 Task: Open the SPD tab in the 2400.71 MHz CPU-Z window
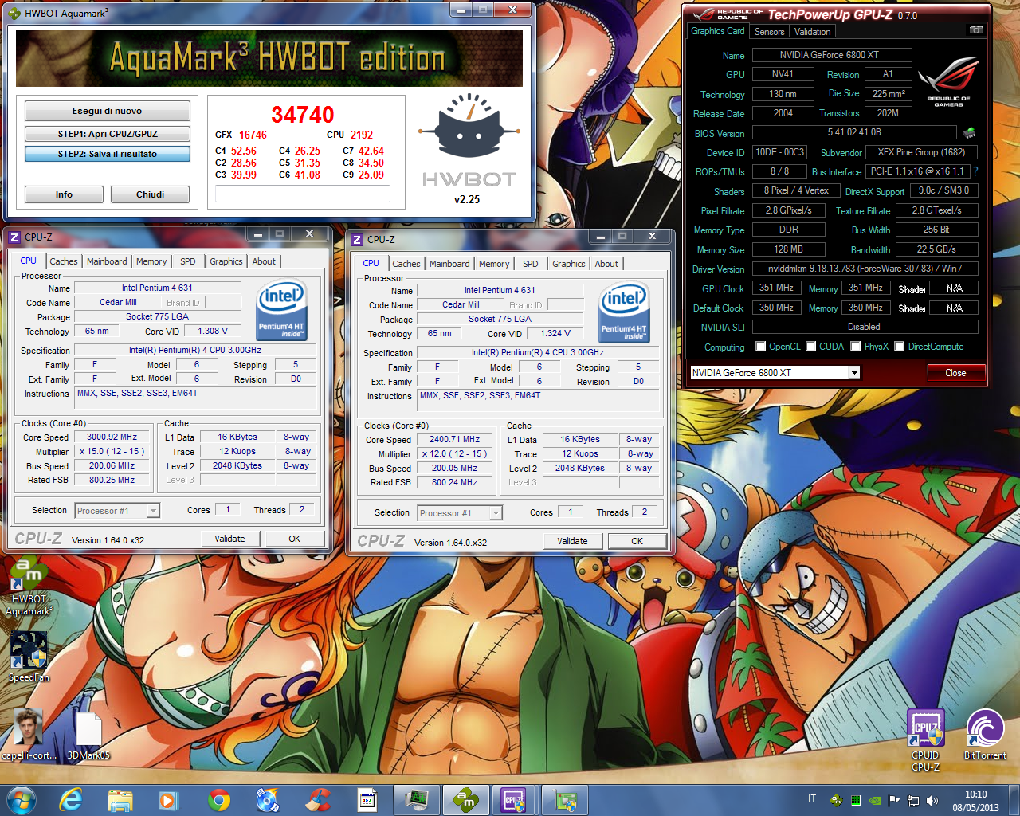pos(531,264)
